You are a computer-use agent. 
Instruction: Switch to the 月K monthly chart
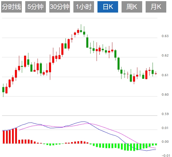point(156,7)
